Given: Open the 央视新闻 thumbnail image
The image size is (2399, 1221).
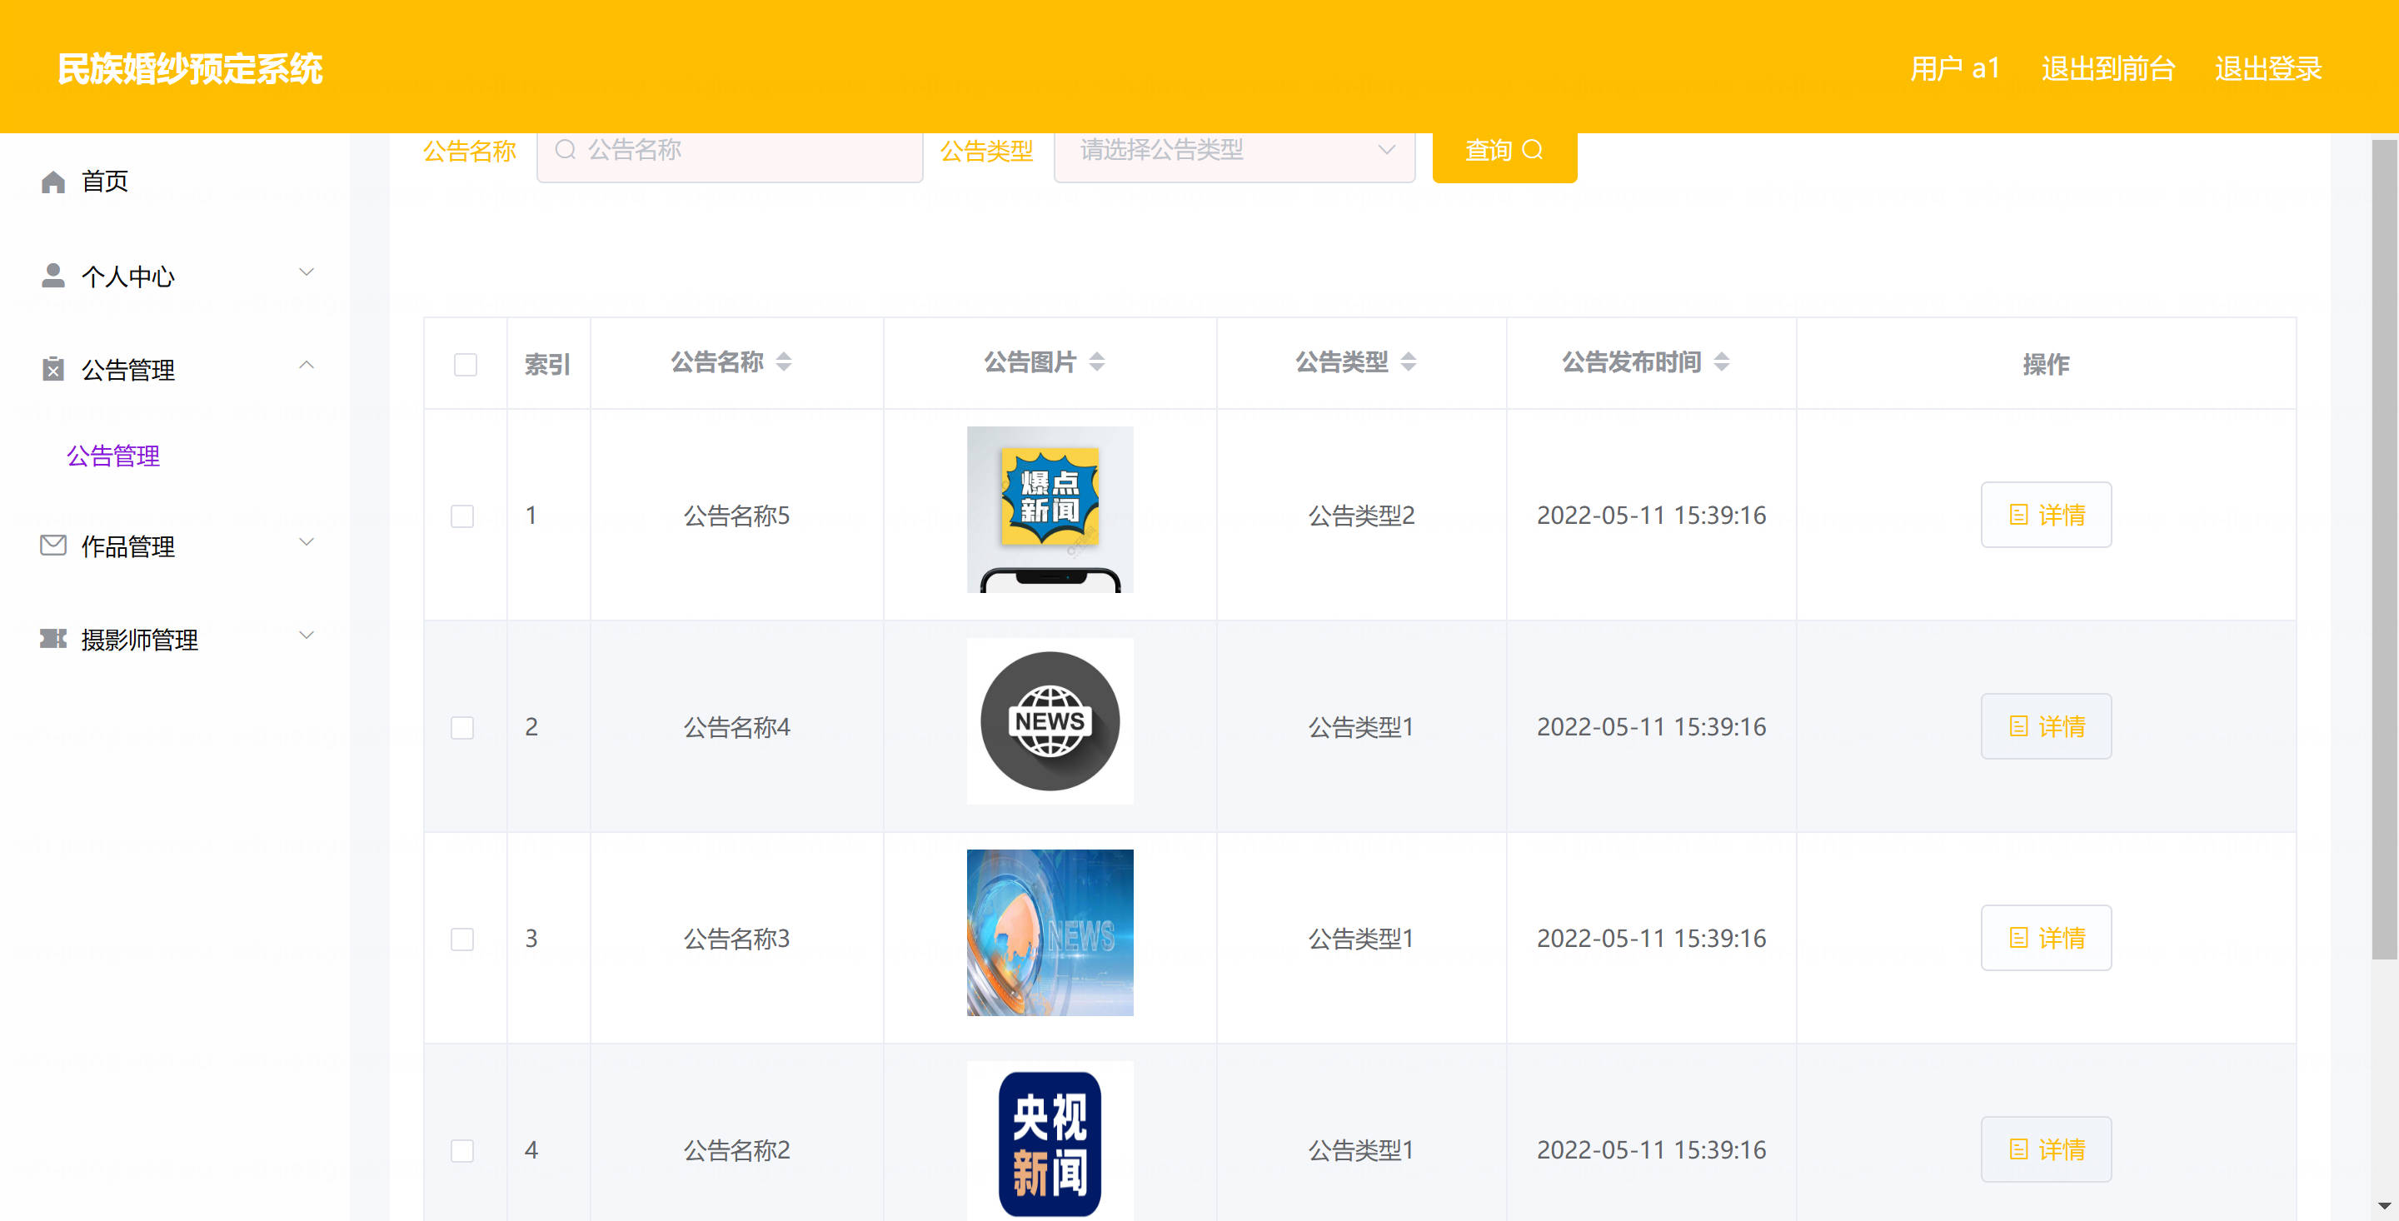Looking at the screenshot, I should click(1050, 1141).
